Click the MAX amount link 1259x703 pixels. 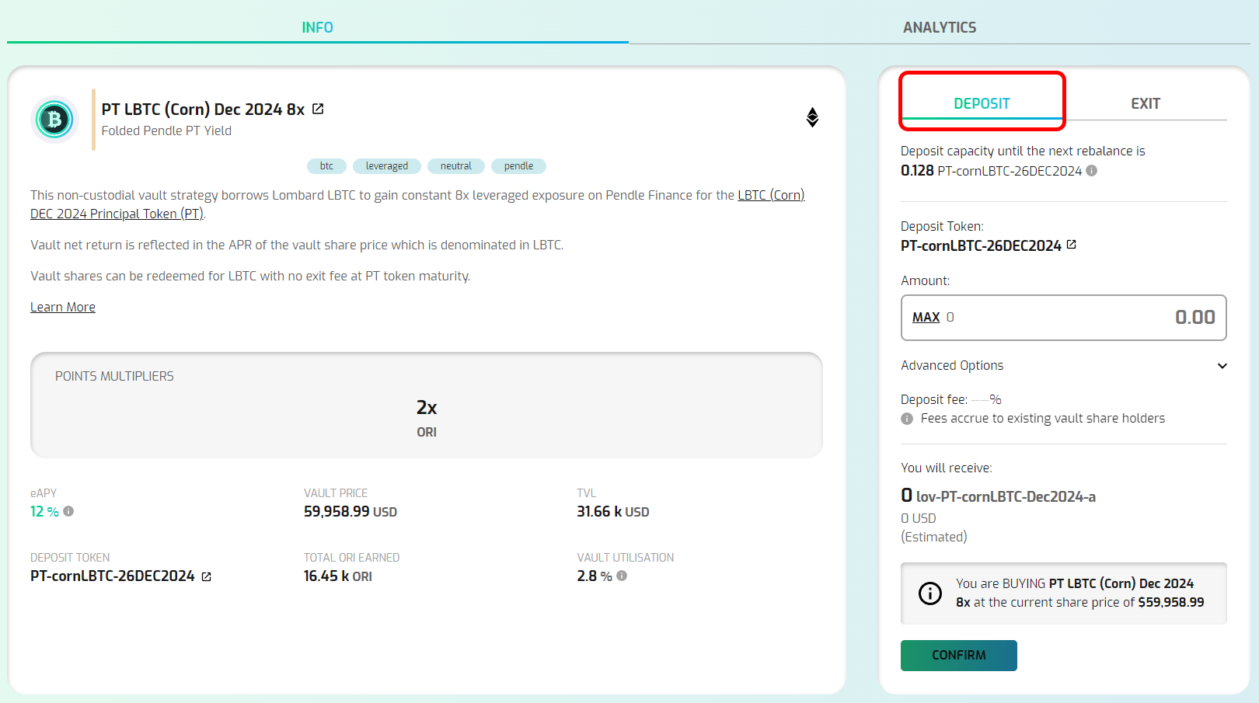[926, 318]
